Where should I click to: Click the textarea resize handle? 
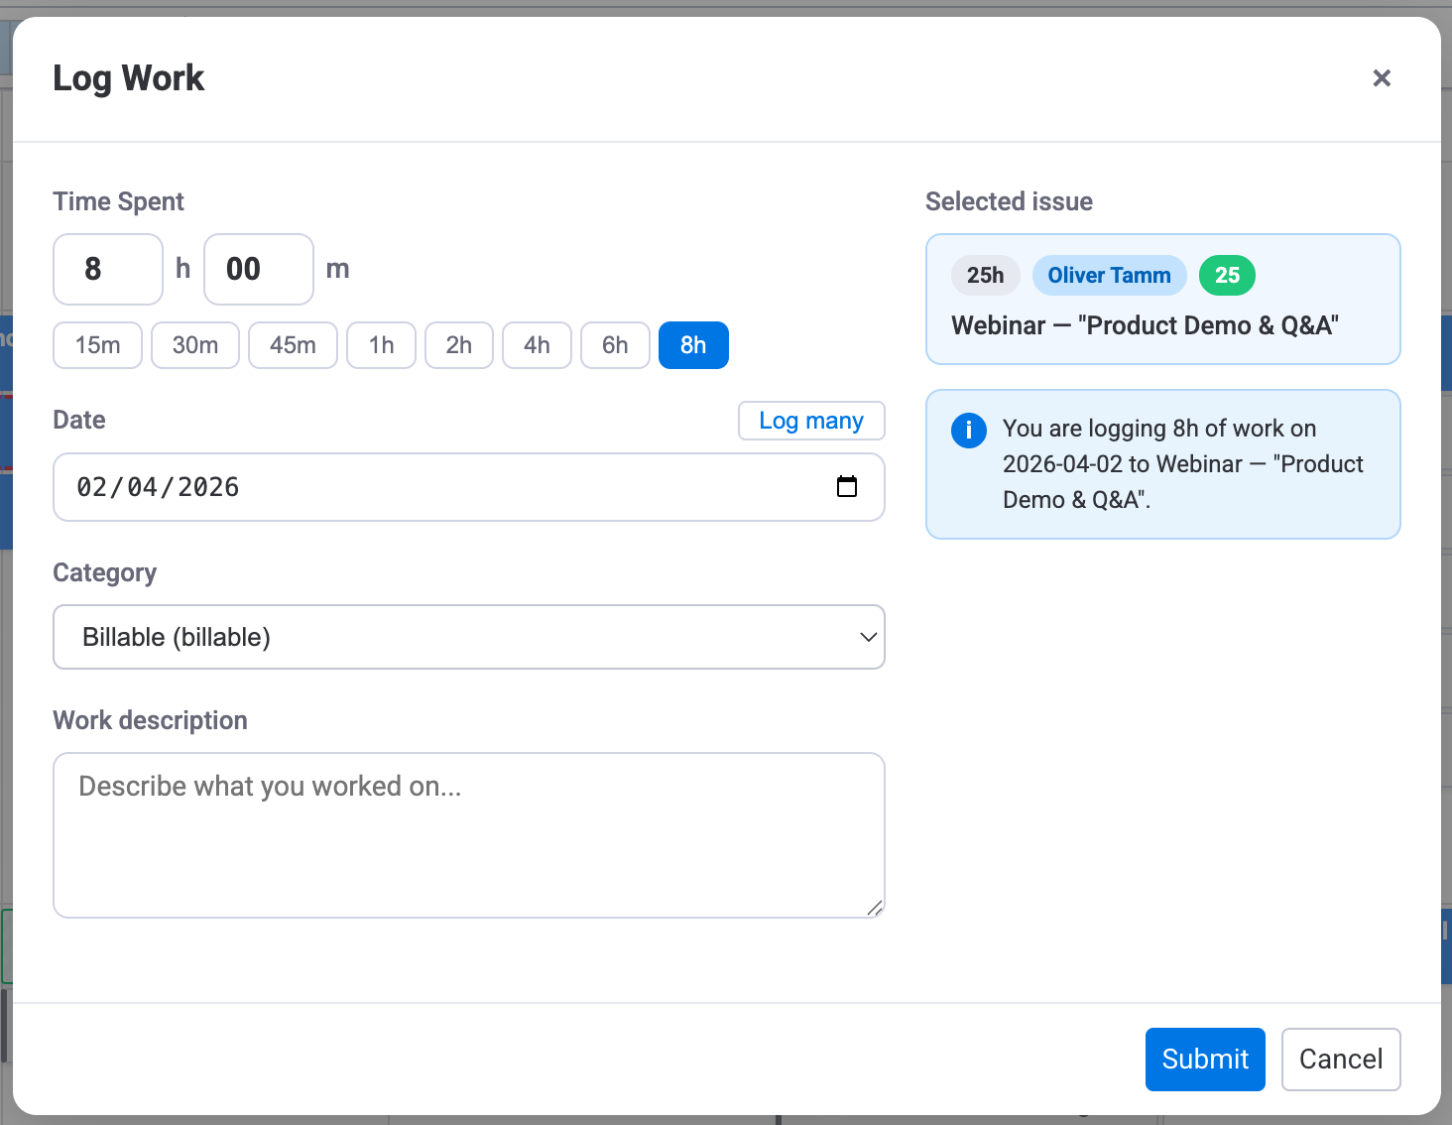[x=876, y=907]
